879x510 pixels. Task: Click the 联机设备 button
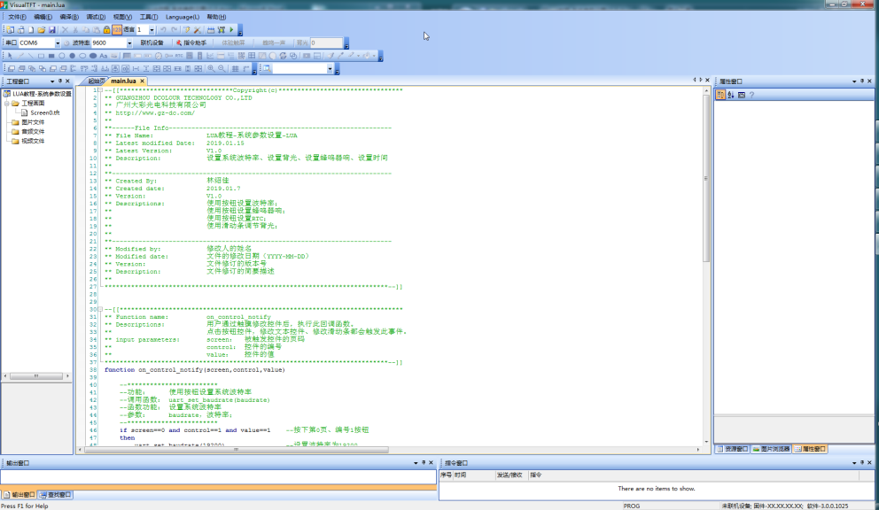(x=152, y=42)
